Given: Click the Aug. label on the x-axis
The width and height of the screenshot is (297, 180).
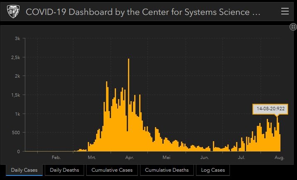Looking at the screenshot, I should [279, 157].
